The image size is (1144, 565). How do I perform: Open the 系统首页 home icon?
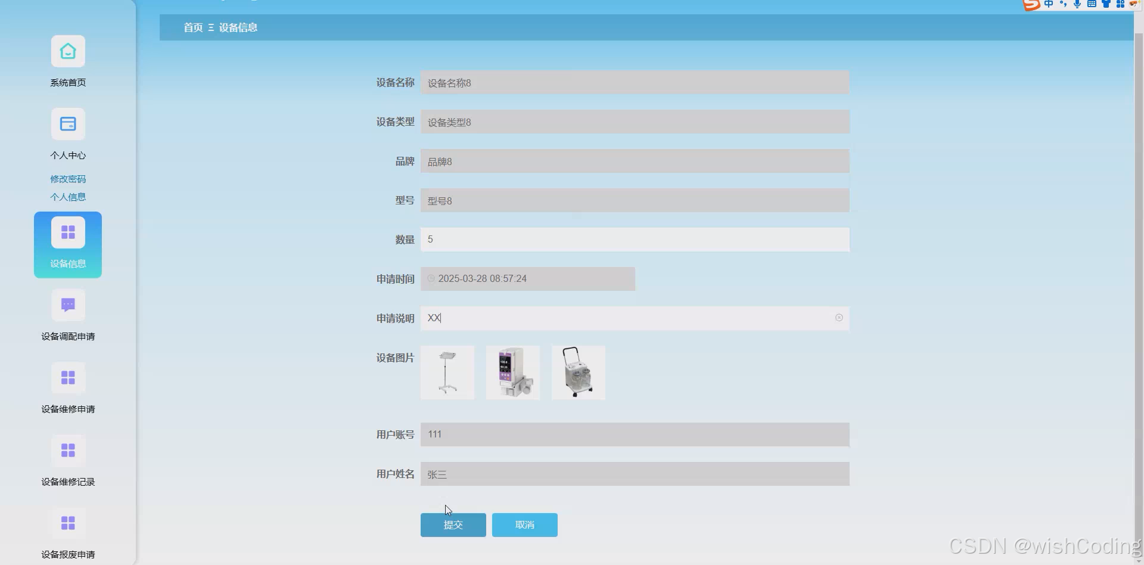[67, 51]
